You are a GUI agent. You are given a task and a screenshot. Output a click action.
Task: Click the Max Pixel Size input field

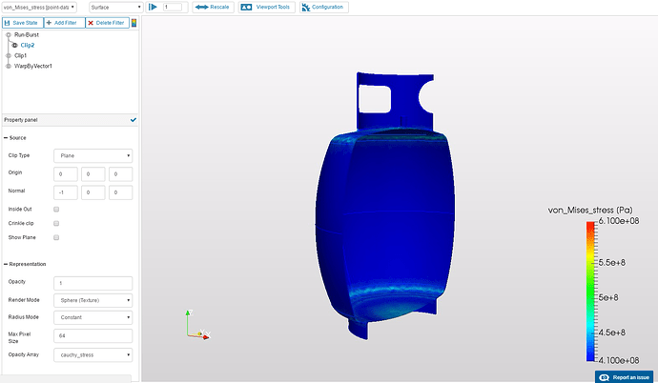pos(93,335)
